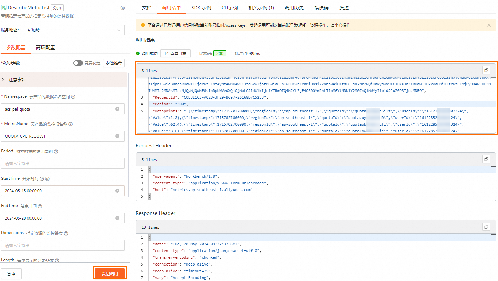The height and width of the screenshot is (281, 498).
Task: Open the MetricName help question icon
Action: coord(71,124)
